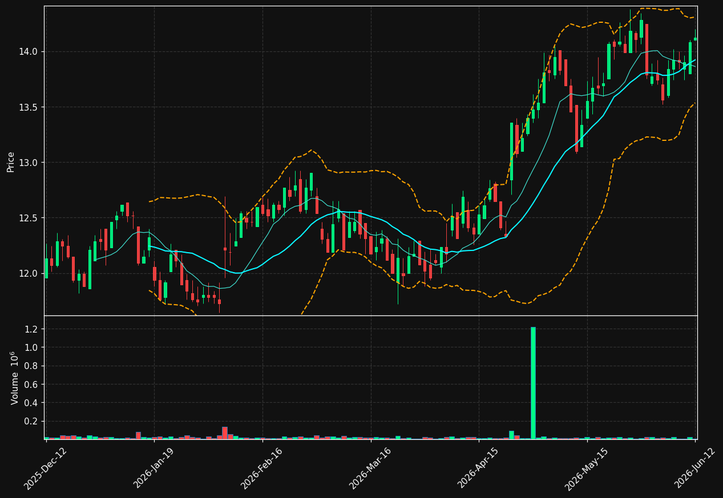Click the 12.0 price axis label

pos(30,273)
